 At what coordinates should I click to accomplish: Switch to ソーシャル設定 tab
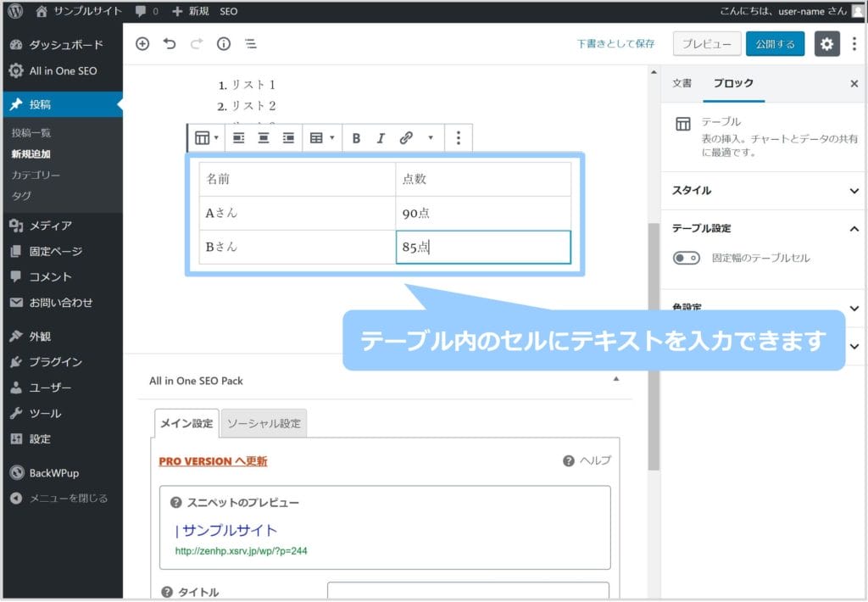pyautogui.click(x=264, y=424)
